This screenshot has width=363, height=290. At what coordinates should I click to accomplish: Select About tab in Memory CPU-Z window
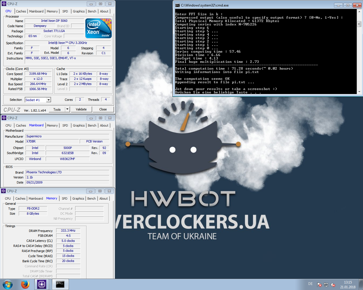click(x=104, y=199)
